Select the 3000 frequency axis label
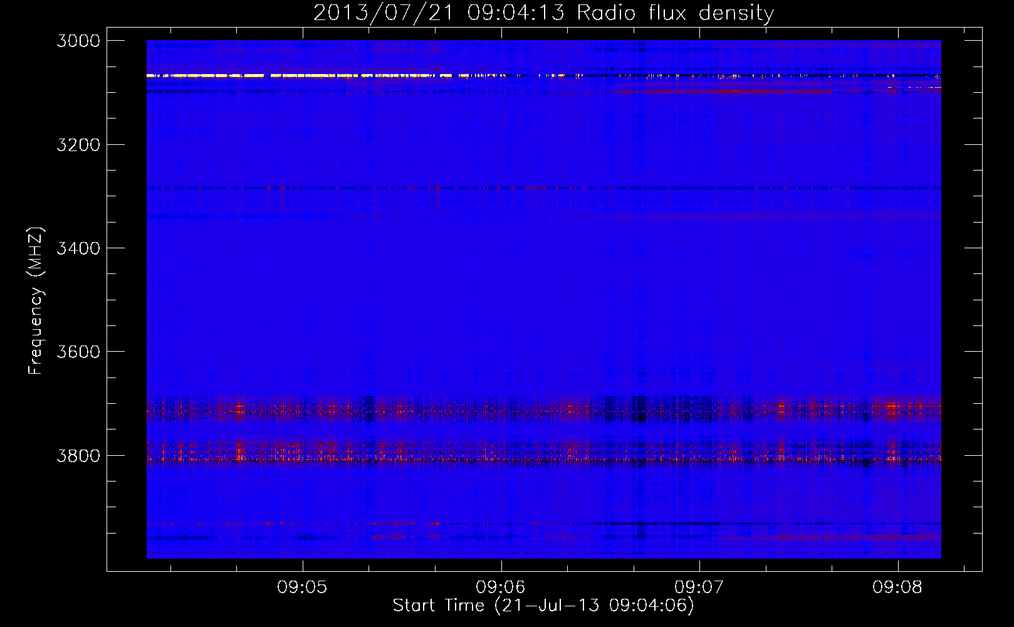 78,41
